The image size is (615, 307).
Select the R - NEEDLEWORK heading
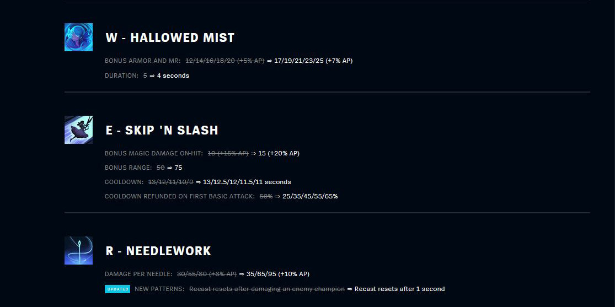click(x=158, y=251)
